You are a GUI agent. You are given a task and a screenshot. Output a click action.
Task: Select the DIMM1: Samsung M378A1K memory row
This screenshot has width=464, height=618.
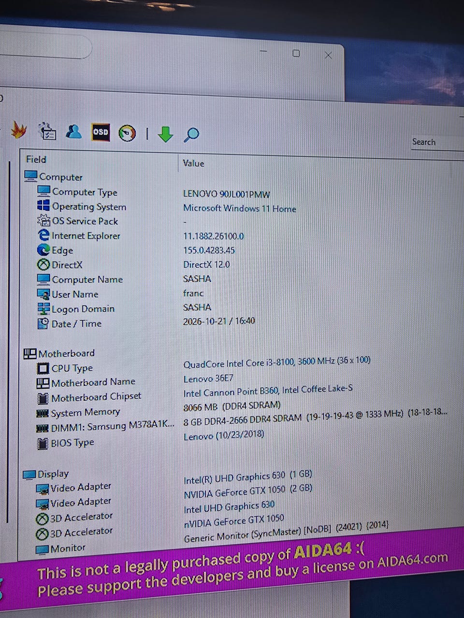(113, 426)
